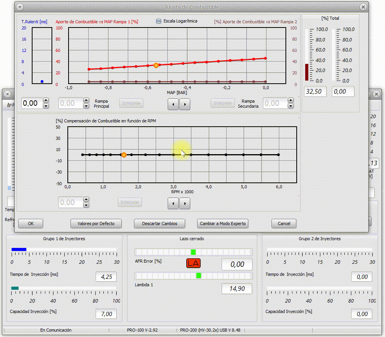This screenshot has height=337, width=385.
Task: Click the Grupo 1 capacity value 7,00
Action: (x=106, y=314)
